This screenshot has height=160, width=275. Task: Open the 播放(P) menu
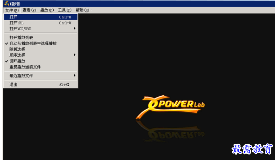coord(47,10)
